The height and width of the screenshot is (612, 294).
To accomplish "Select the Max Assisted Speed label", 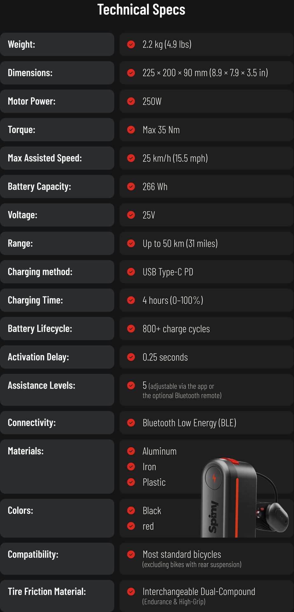I will click(x=45, y=158).
